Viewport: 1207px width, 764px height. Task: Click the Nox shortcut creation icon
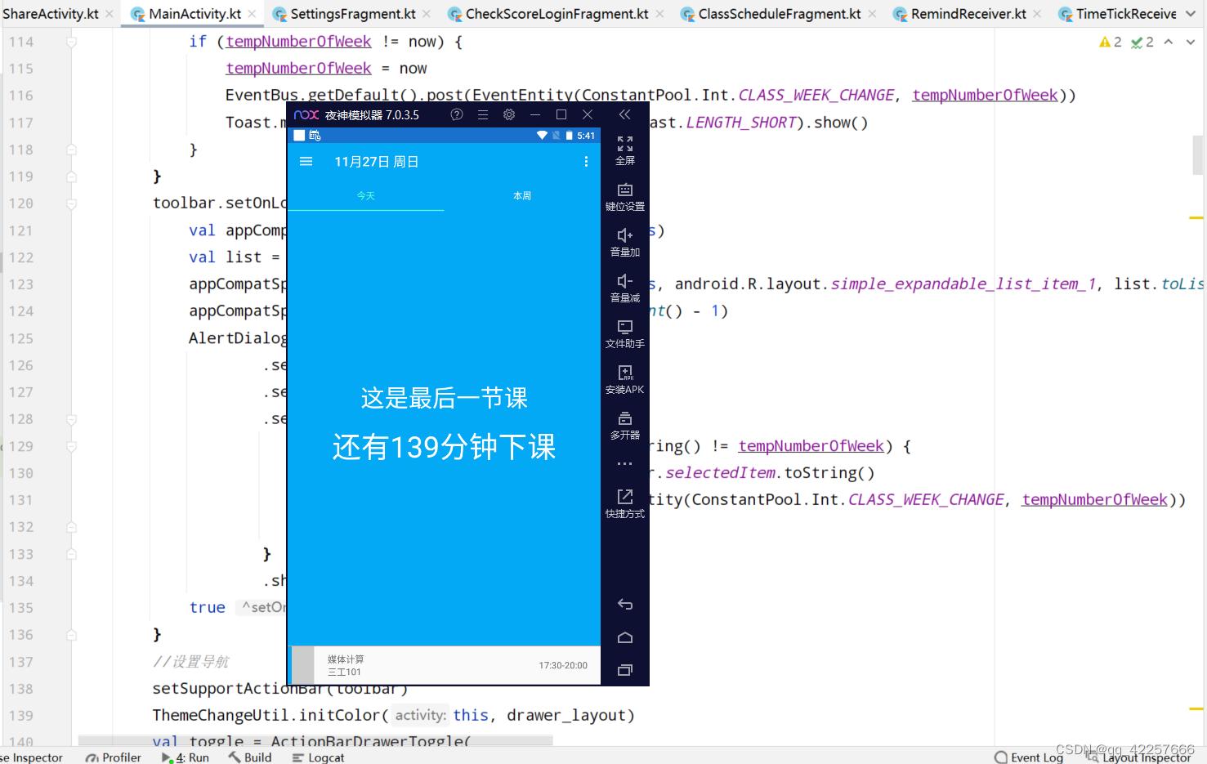coord(625,497)
